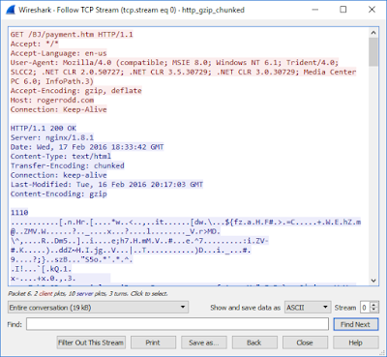Click the Last-Modified: Tue, 16 Feb 2016 line
Viewport: 387px width, 357px height.
tap(106, 184)
